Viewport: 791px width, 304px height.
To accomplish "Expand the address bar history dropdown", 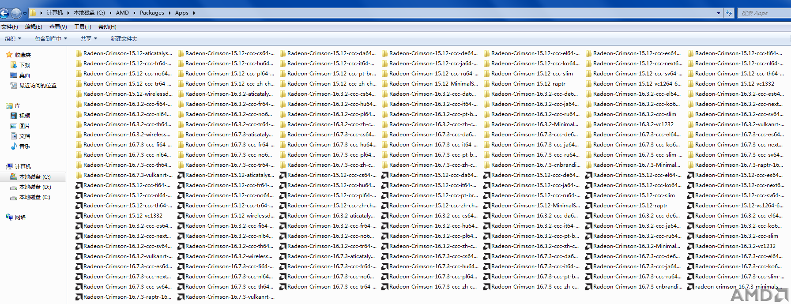I will coord(719,13).
